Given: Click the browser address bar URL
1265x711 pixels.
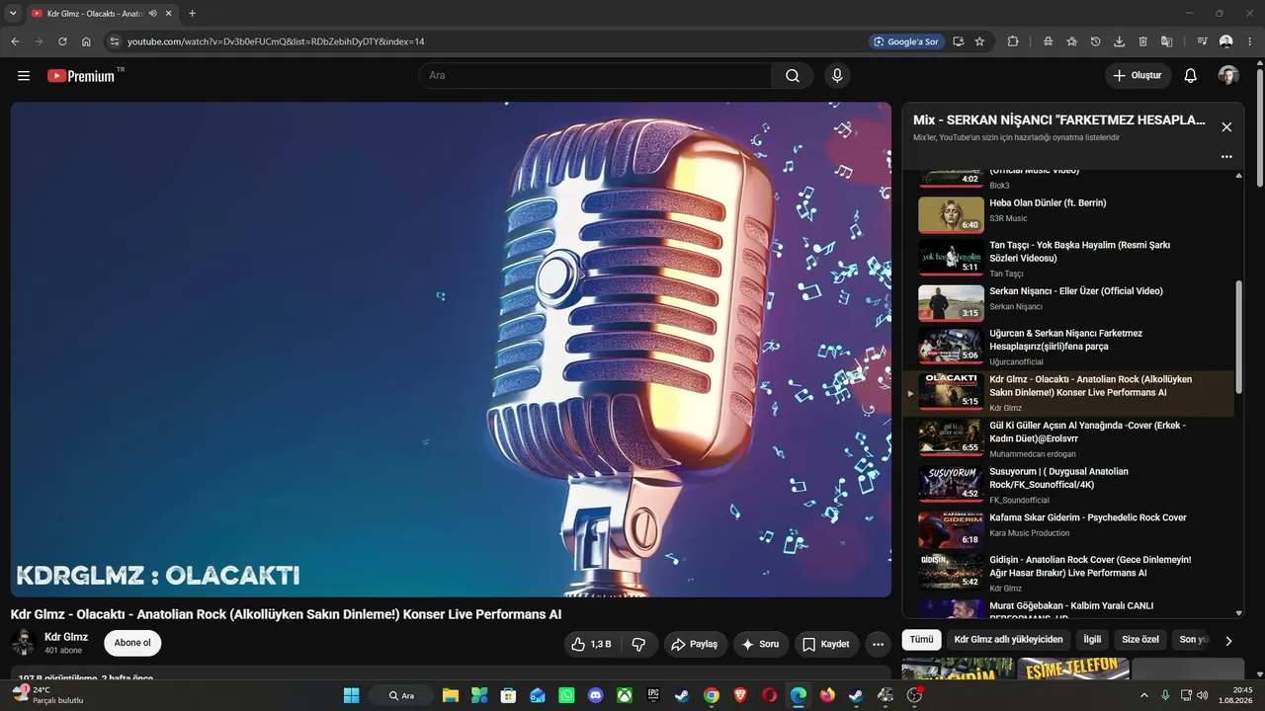Looking at the screenshot, I should click(276, 41).
